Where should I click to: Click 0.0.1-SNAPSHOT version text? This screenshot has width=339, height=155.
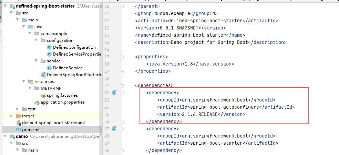click(x=179, y=28)
